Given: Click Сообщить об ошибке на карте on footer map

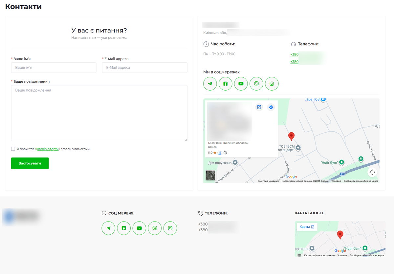Looking at the screenshot, I should point(367,255).
